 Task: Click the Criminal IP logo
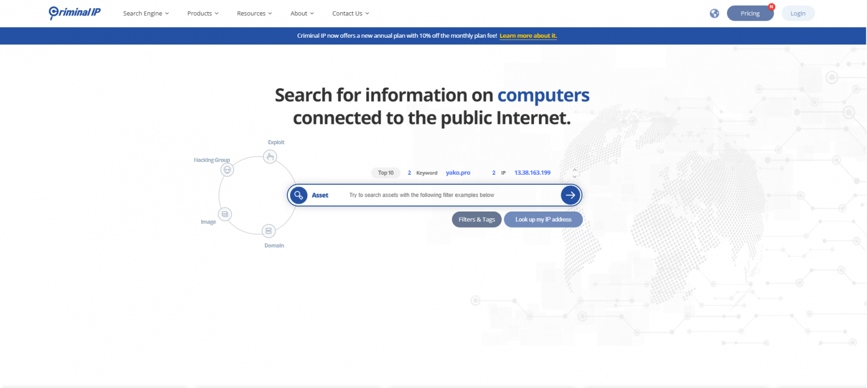pos(74,13)
